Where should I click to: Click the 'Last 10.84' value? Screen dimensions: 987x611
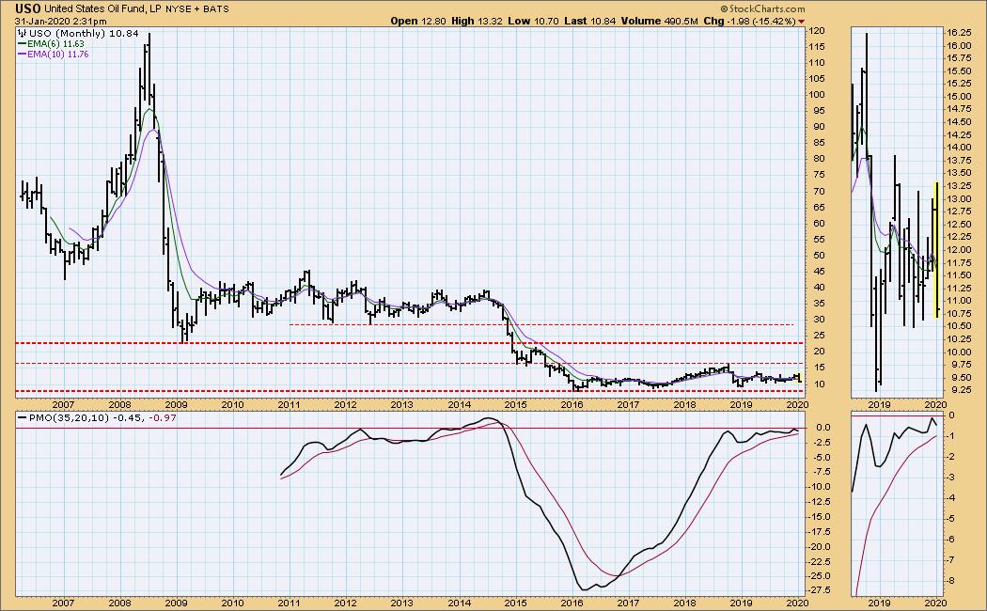coord(589,21)
